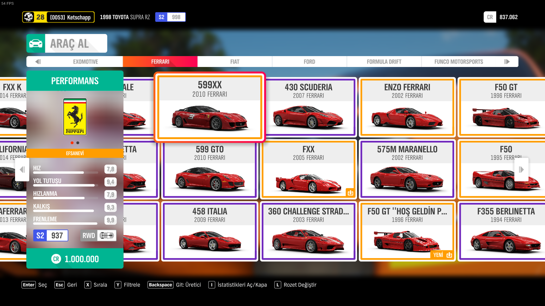Click the 837.062 credits balance

point(509,17)
